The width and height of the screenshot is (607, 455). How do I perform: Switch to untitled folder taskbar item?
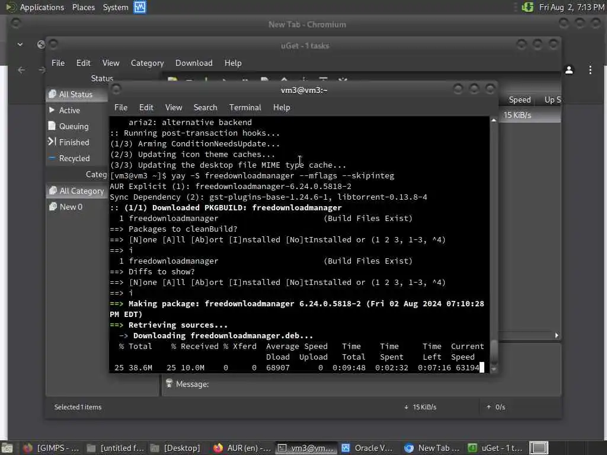115,448
